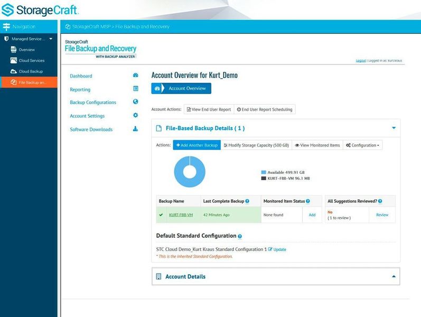This screenshot has height=317, width=421.
Task: Click Add Another Backup button
Action: tap(197, 145)
